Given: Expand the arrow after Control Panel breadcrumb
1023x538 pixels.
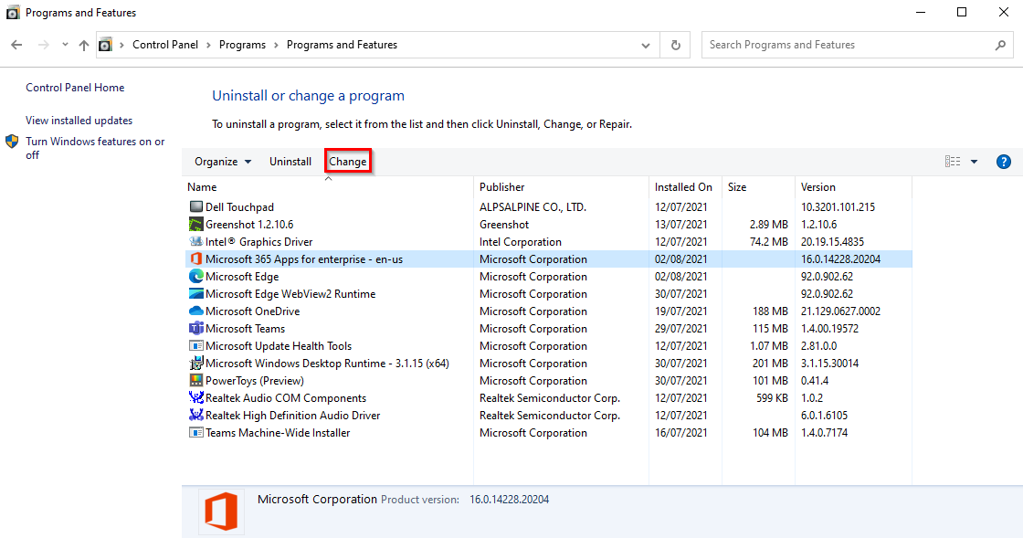Looking at the screenshot, I should point(209,45).
